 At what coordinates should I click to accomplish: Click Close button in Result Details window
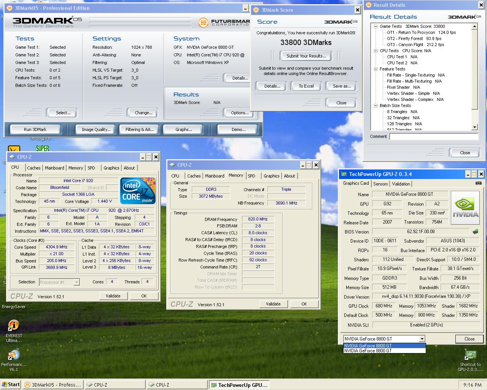point(465,153)
